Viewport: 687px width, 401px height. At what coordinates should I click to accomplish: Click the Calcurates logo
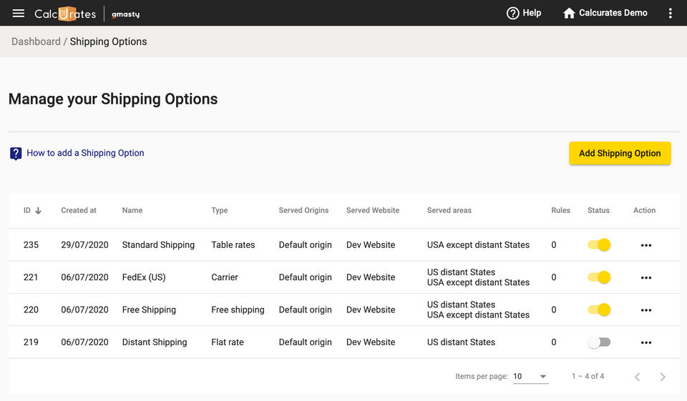pos(65,14)
